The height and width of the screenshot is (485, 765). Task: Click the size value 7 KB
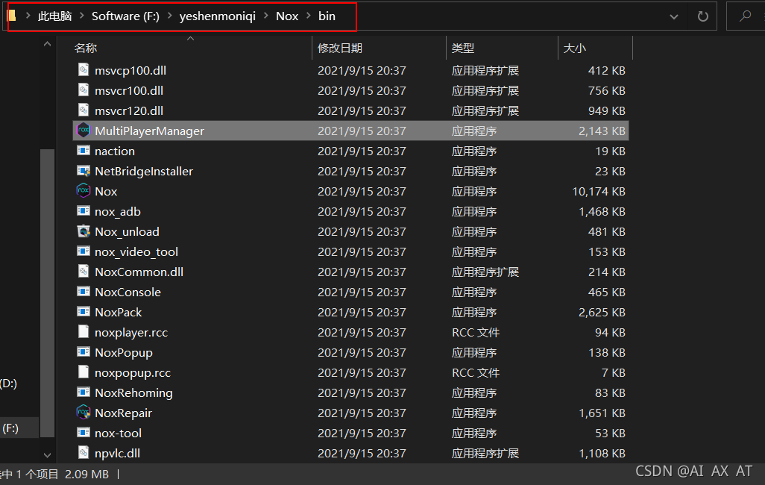614,372
